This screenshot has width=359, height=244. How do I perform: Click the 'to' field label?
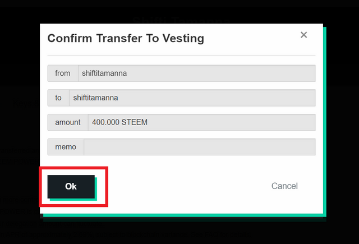(x=58, y=98)
